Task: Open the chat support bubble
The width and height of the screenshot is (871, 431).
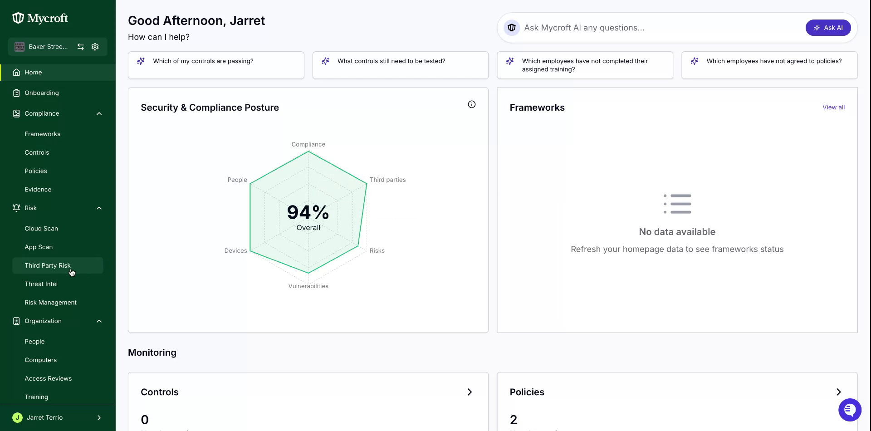Action: [x=850, y=410]
